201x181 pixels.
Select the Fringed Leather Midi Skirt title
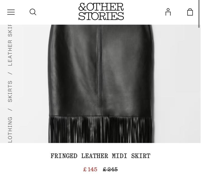[100, 156]
